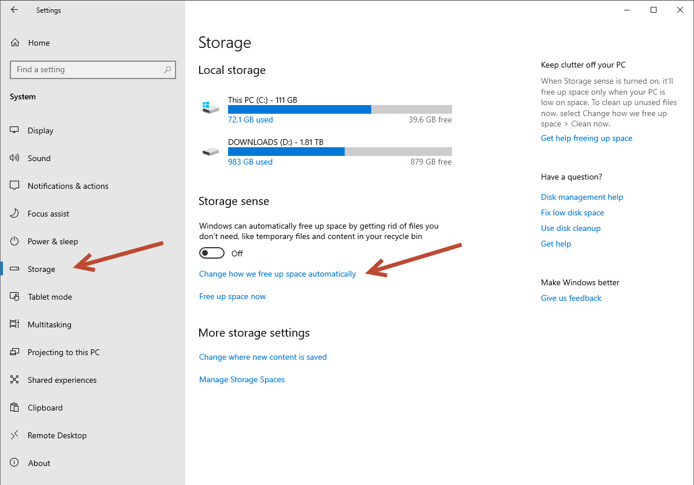Click the Notifications & actions icon

click(15, 186)
